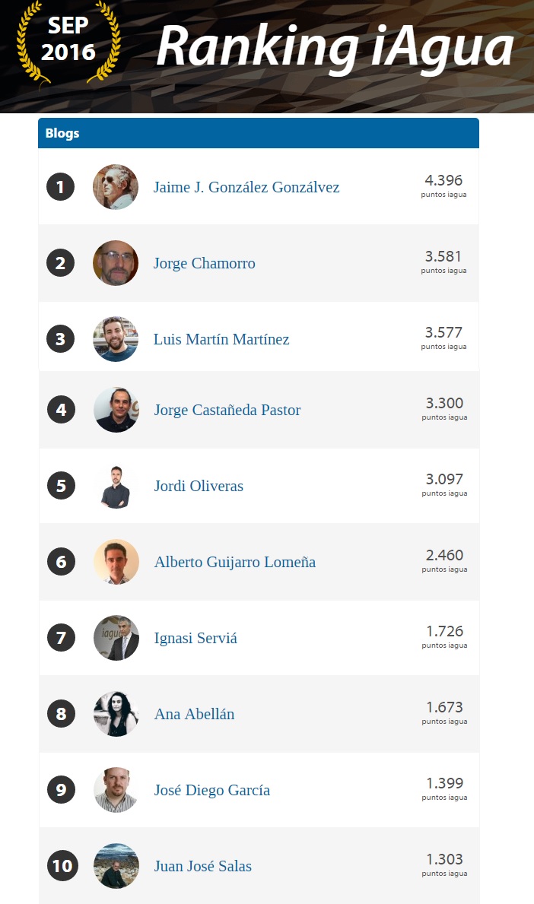The height and width of the screenshot is (904, 534).
Task: Select Jorge Castañeda Pastor's profile photo
Action: tap(116, 410)
